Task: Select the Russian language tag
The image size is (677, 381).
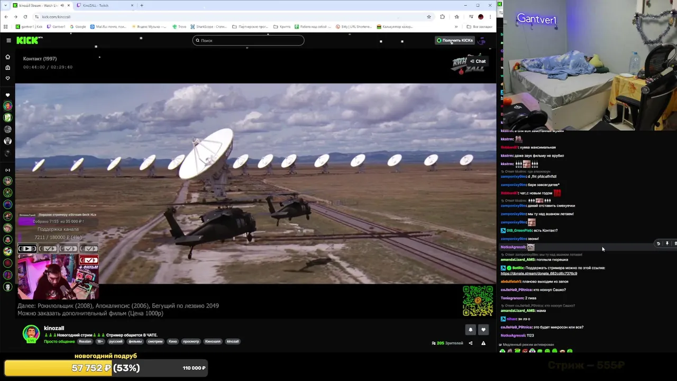Action: point(85,341)
